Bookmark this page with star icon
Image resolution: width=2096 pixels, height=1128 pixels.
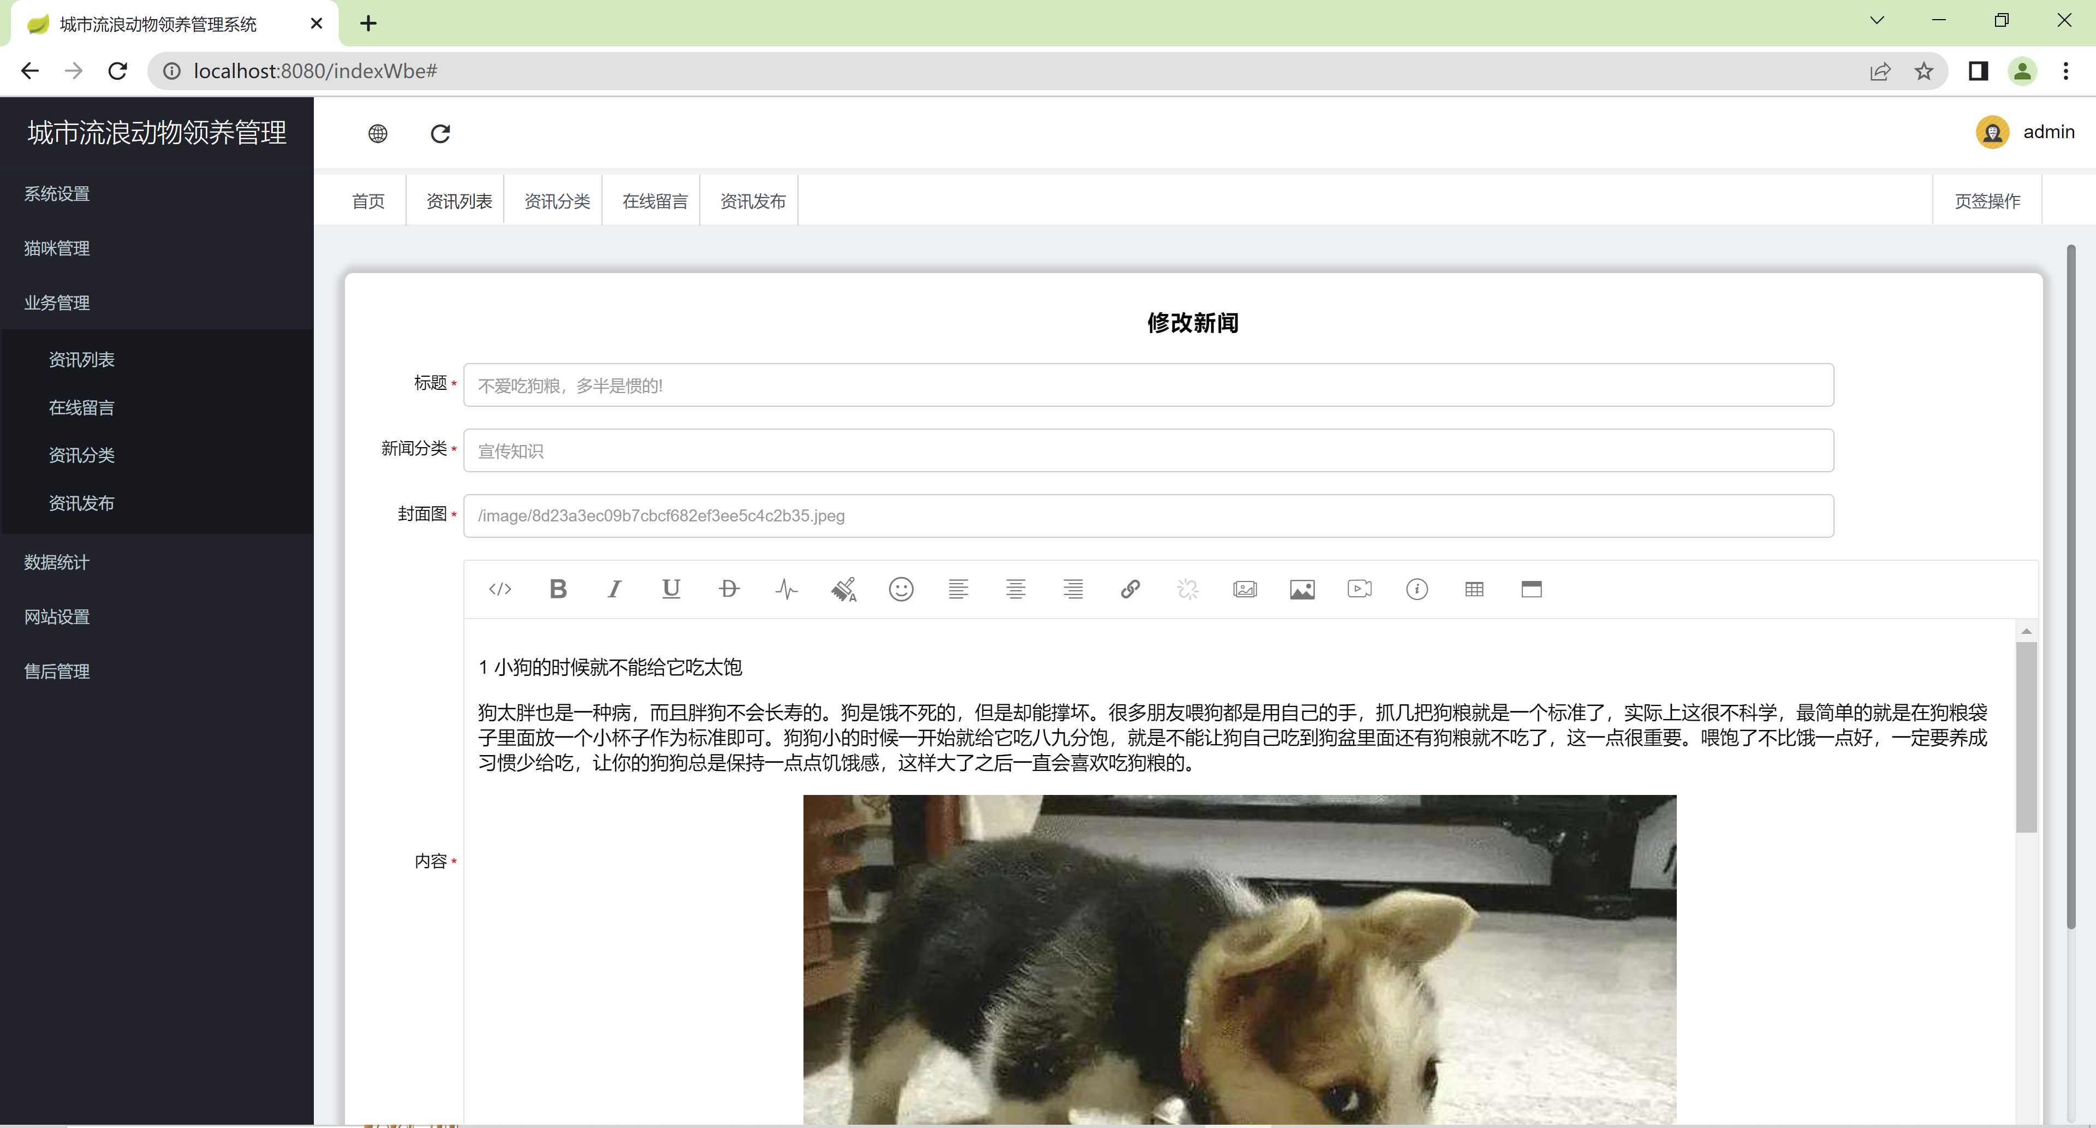click(x=1924, y=72)
